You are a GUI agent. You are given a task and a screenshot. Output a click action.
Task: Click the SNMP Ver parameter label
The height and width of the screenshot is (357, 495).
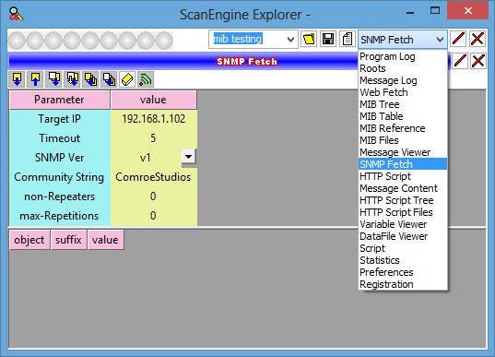(x=59, y=158)
